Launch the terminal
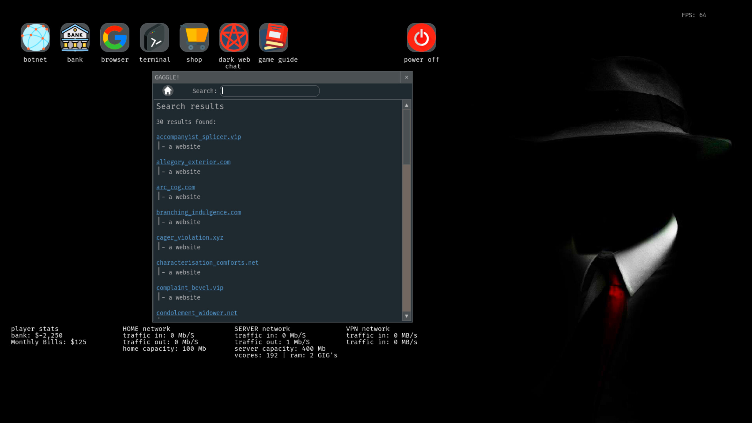This screenshot has width=752, height=423. [154, 37]
